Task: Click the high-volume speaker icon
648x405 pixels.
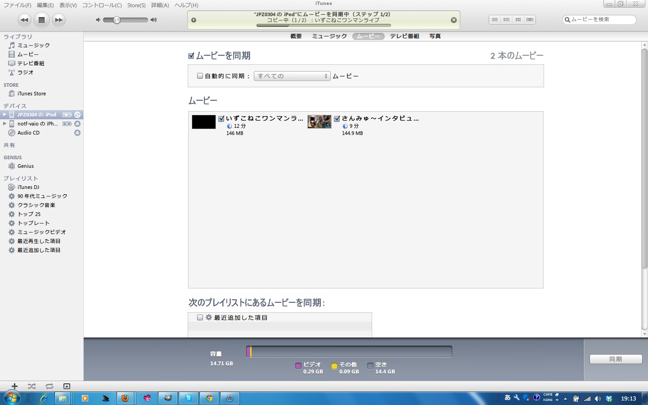Action: pos(154,20)
